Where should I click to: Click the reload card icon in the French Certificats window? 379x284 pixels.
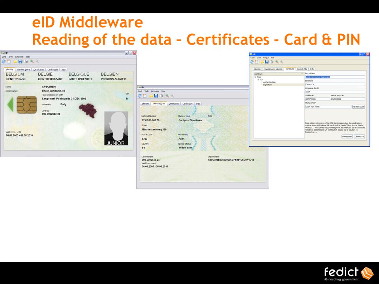(x=252, y=62)
